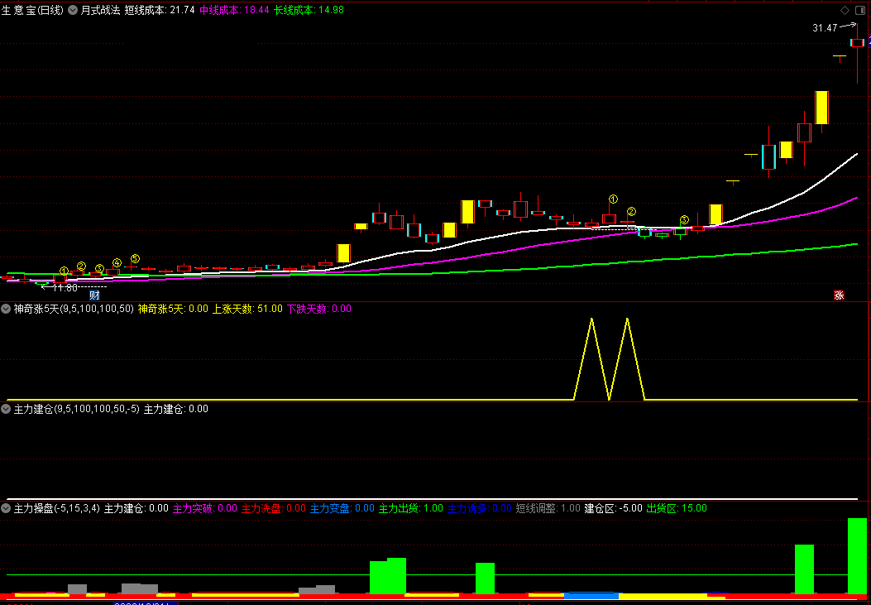The image size is (871, 605).
Task: Expand the 神奇涨5天 indicator dropdown arrow
Action: click(6, 309)
